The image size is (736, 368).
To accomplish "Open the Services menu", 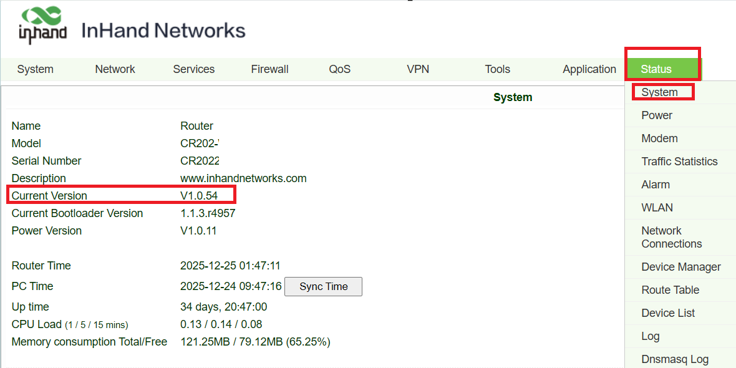I will pyautogui.click(x=193, y=69).
